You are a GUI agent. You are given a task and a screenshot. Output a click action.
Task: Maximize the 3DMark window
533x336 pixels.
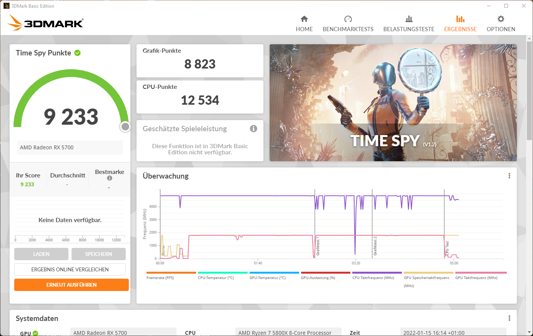pos(506,6)
